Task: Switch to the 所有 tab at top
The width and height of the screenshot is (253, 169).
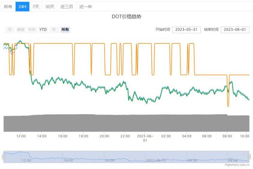Action: (x=8, y=7)
